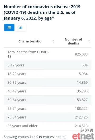Viewport: 95px width, 140px height.
Task: Click the Number of deaths header
Action: (73, 41)
